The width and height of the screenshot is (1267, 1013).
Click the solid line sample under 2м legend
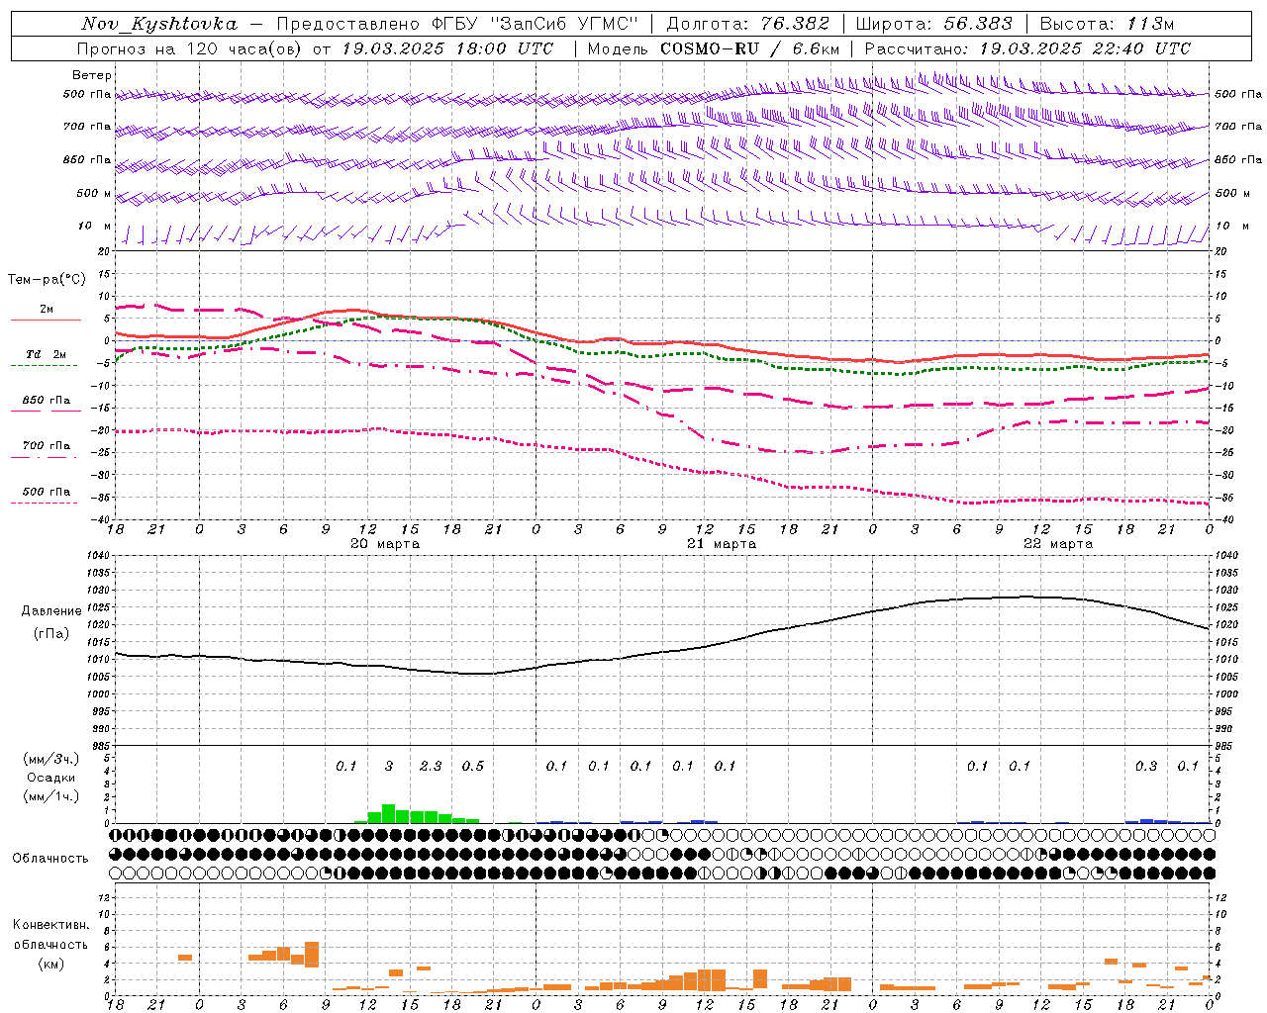coord(46,320)
